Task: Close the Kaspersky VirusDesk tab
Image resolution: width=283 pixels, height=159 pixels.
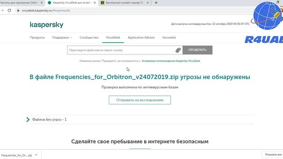Action: coord(95,3)
